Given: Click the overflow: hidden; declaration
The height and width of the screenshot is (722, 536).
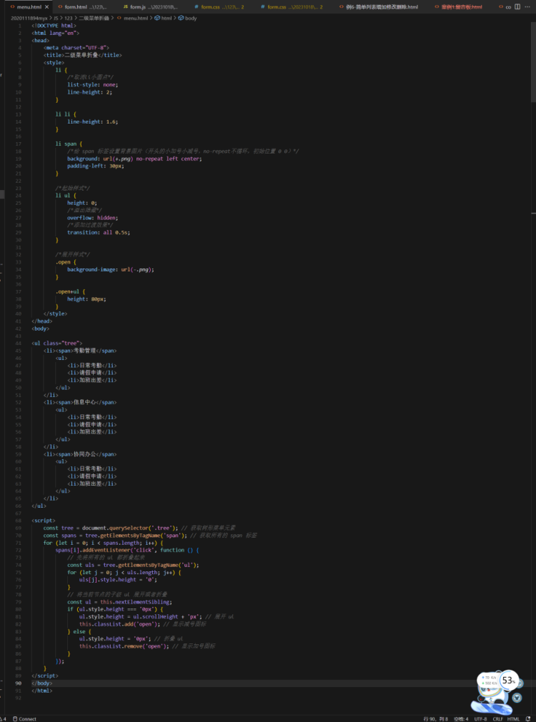Looking at the screenshot, I should tap(93, 217).
